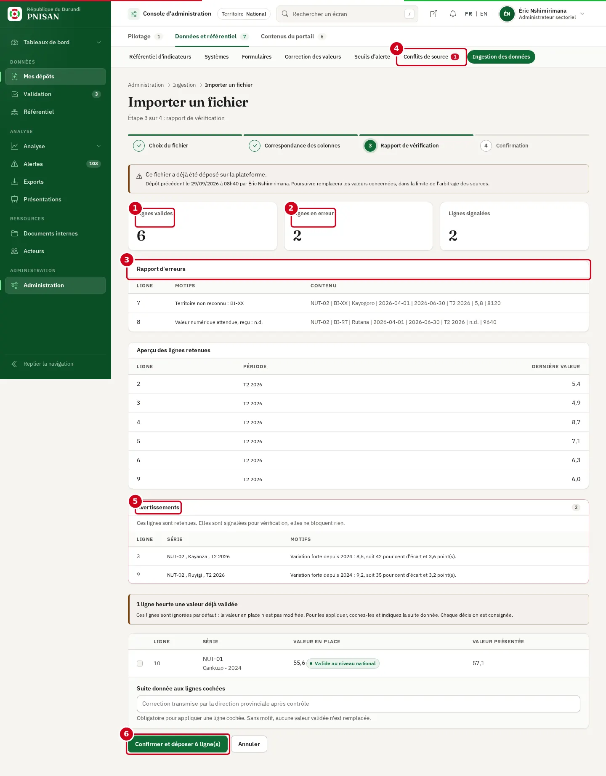The width and height of the screenshot is (606, 776).
Task: Click the ÉN user avatar
Action: [507, 14]
